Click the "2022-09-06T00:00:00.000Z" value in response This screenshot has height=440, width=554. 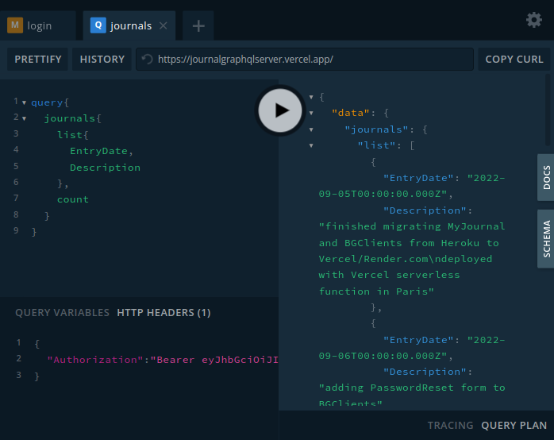(412, 348)
